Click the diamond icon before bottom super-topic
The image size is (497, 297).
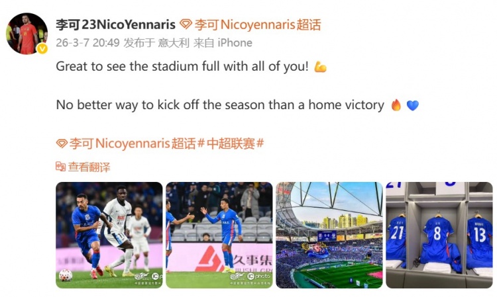point(62,144)
